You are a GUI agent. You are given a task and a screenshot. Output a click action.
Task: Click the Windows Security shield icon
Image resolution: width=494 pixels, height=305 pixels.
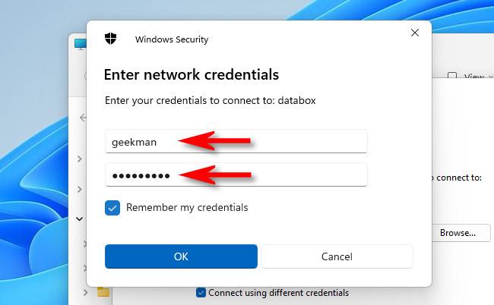pos(111,39)
